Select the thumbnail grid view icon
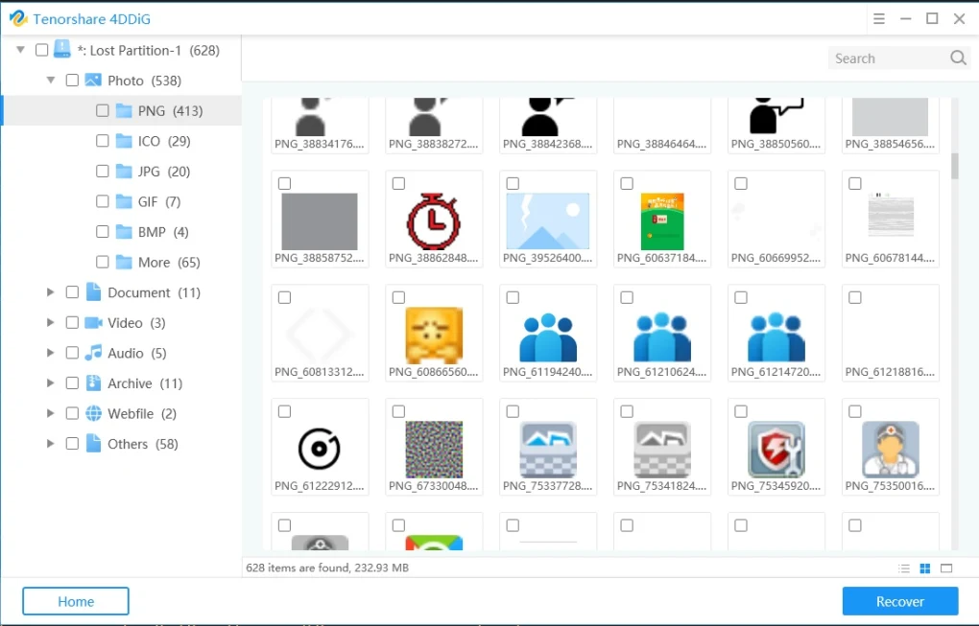979x626 pixels. point(924,568)
